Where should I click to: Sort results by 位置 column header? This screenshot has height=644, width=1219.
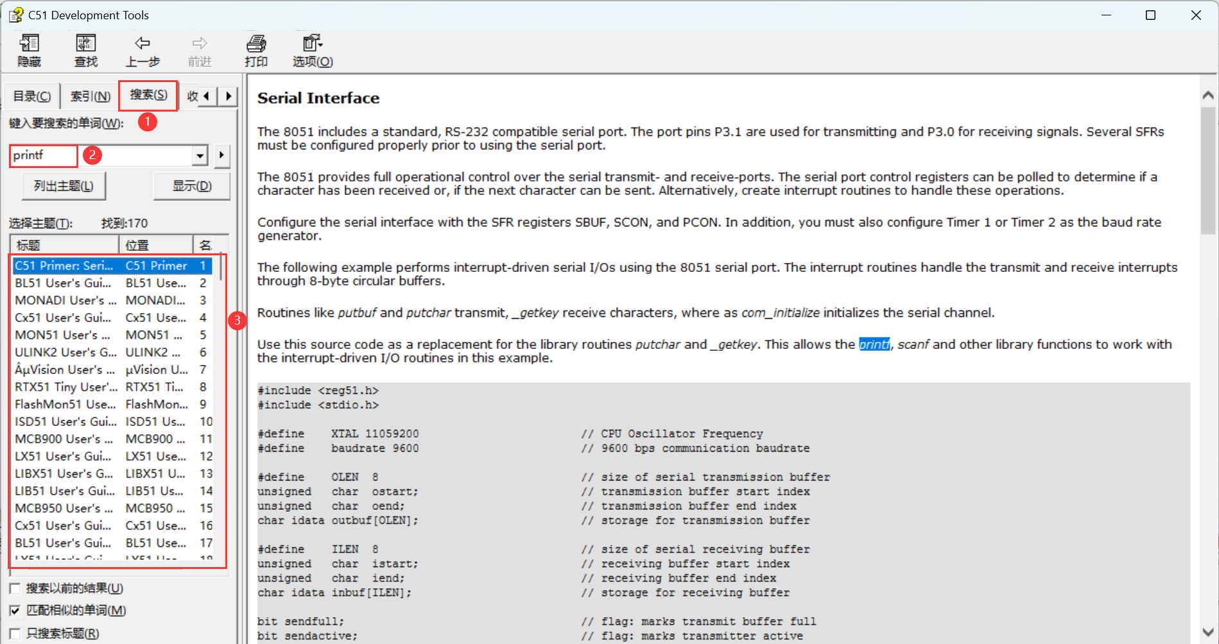[x=156, y=245]
